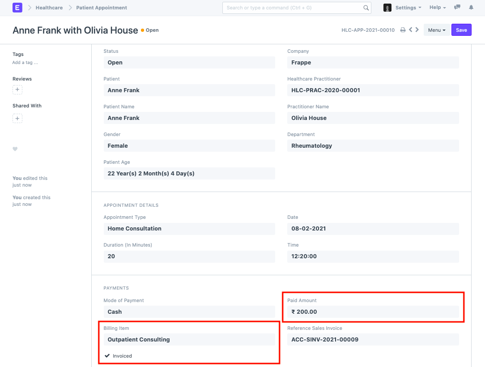The height and width of the screenshot is (367, 485).
Task: Add a review with plus icon
Action: [x=17, y=90]
